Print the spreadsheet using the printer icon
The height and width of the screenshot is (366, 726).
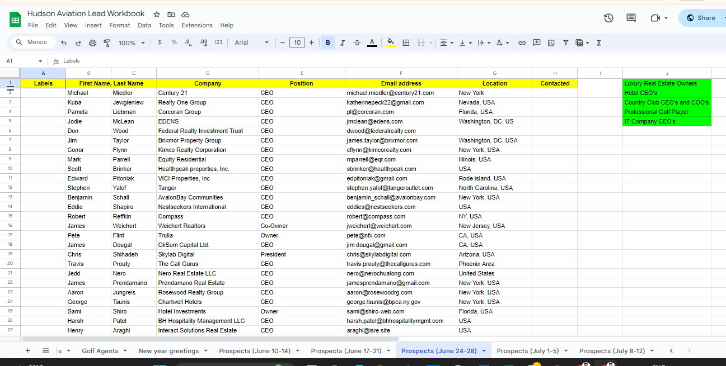pyautogui.click(x=93, y=42)
